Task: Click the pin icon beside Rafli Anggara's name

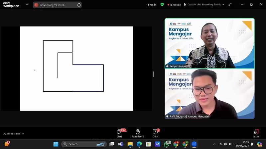Action: [x=167, y=116]
